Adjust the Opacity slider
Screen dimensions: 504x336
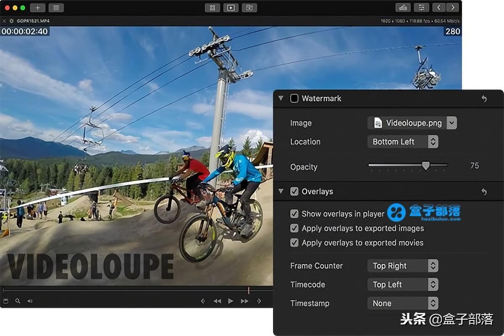click(408, 166)
